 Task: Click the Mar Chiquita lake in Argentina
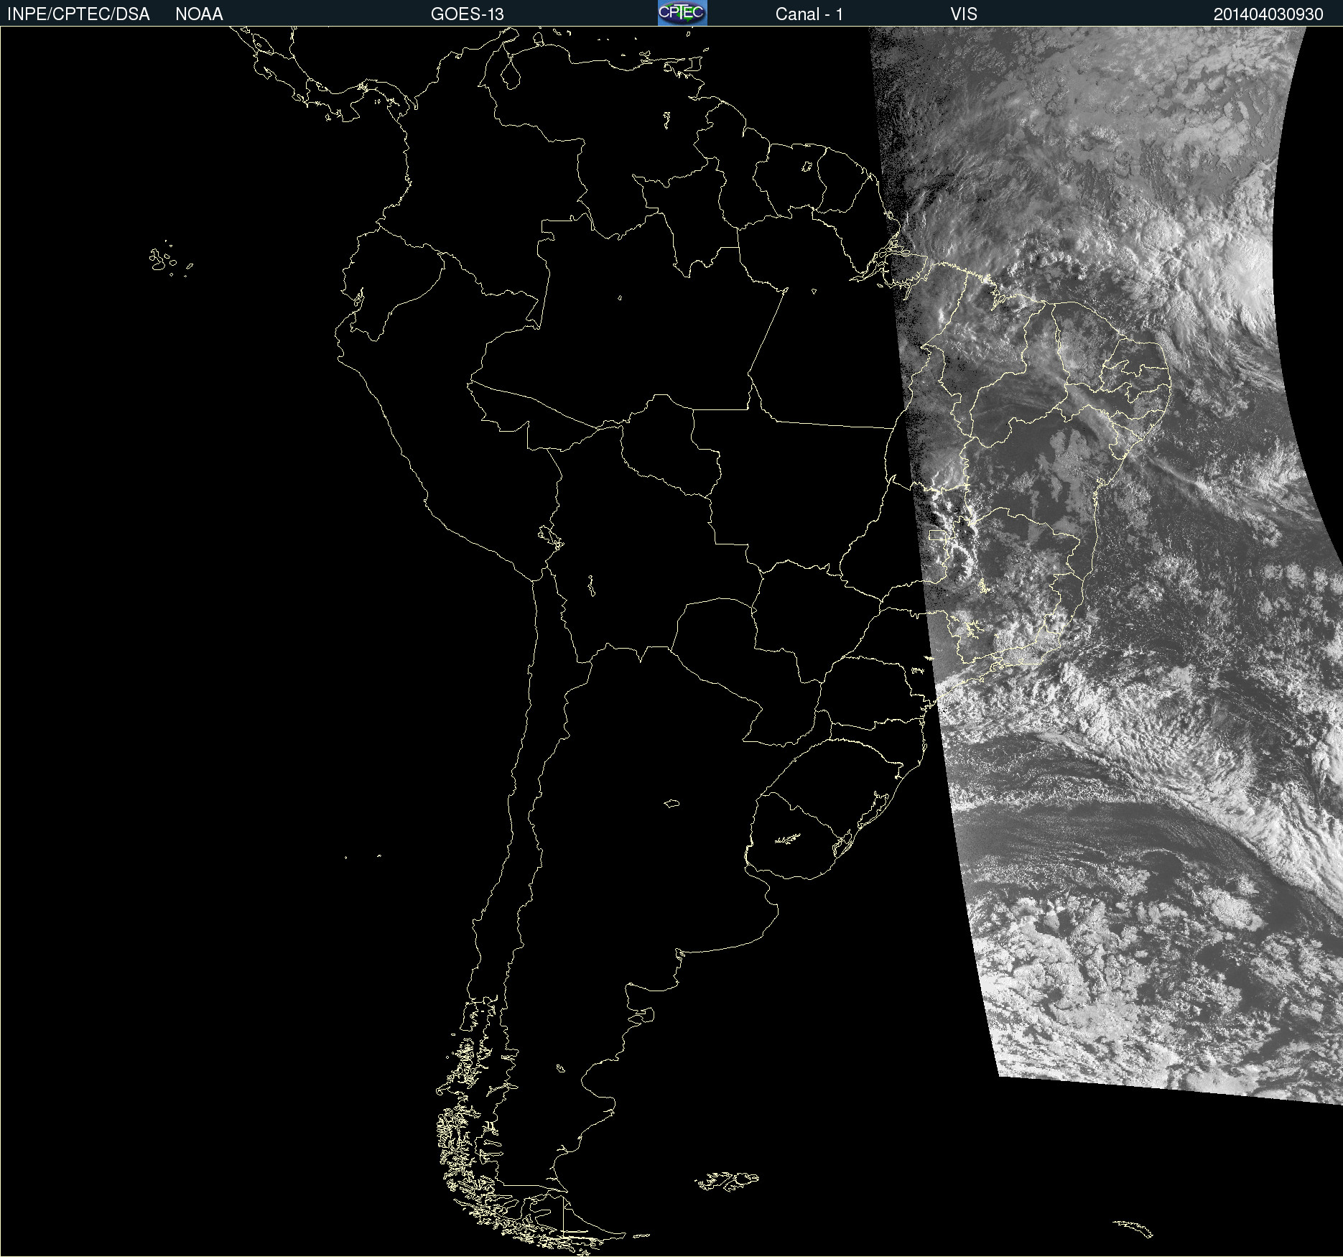click(671, 803)
